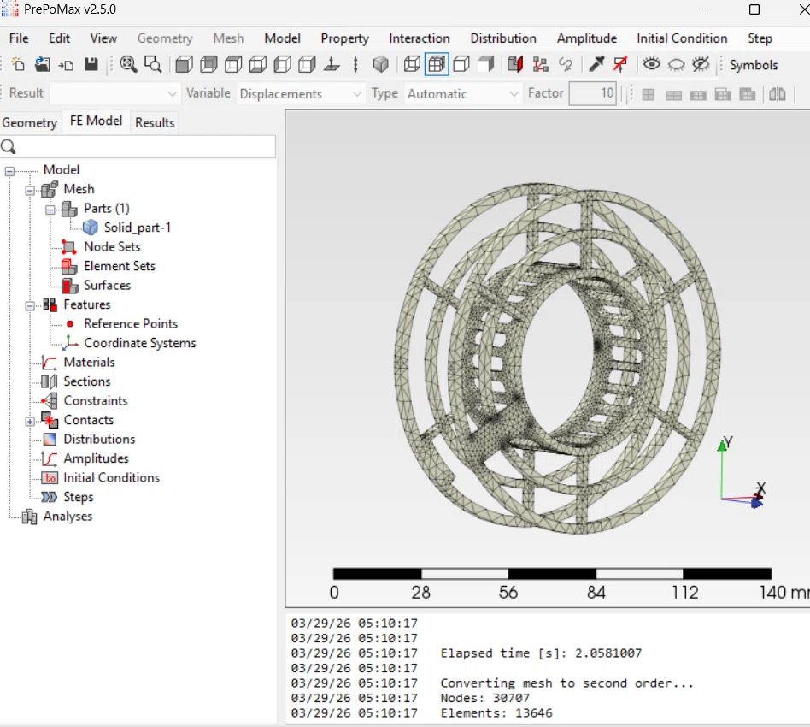Screen dimensions: 810x727
Task: Click the vertical view arrow icon
Action: tap(355, 65)
